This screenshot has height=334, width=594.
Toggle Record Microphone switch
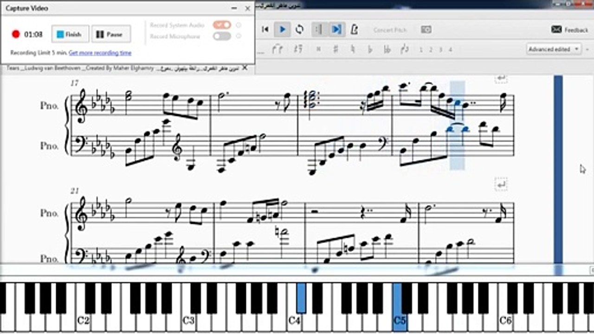click(222, 36)
